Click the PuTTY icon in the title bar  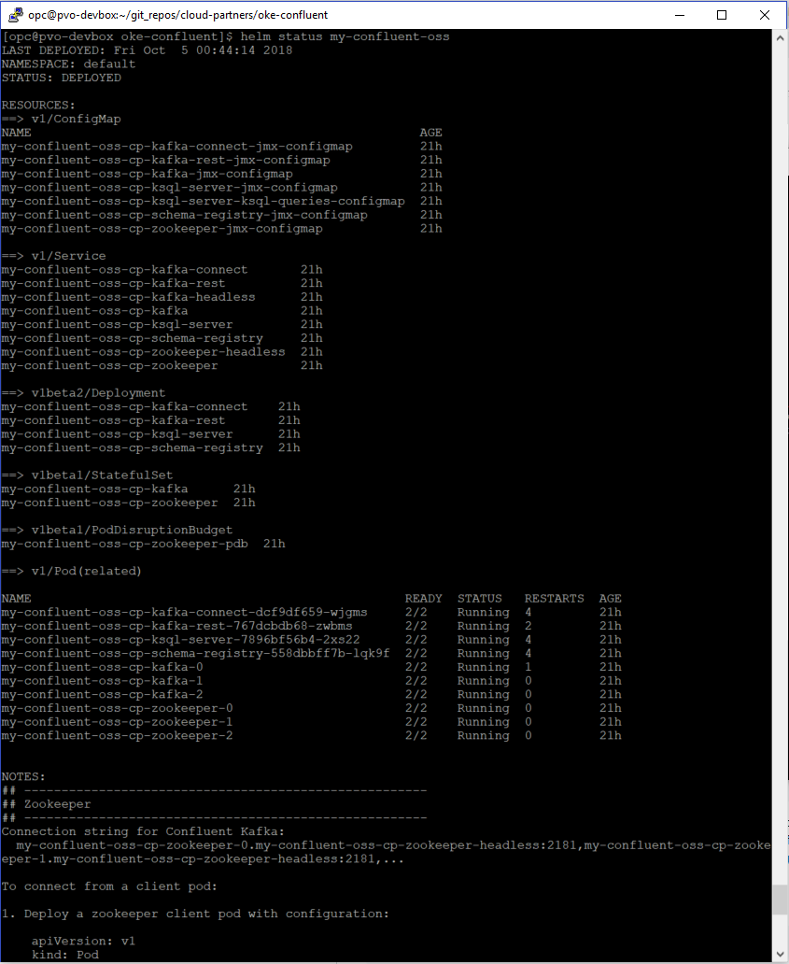[x=15, y=15]
